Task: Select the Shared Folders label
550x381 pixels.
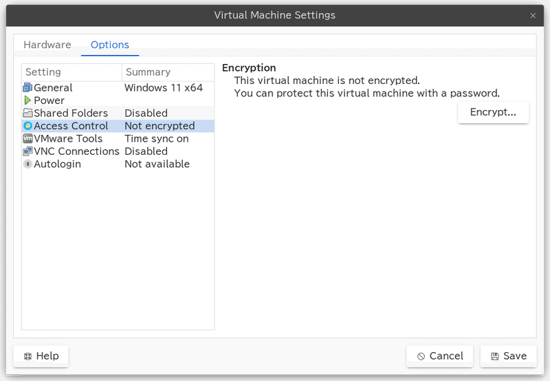Action: (71, 113)
